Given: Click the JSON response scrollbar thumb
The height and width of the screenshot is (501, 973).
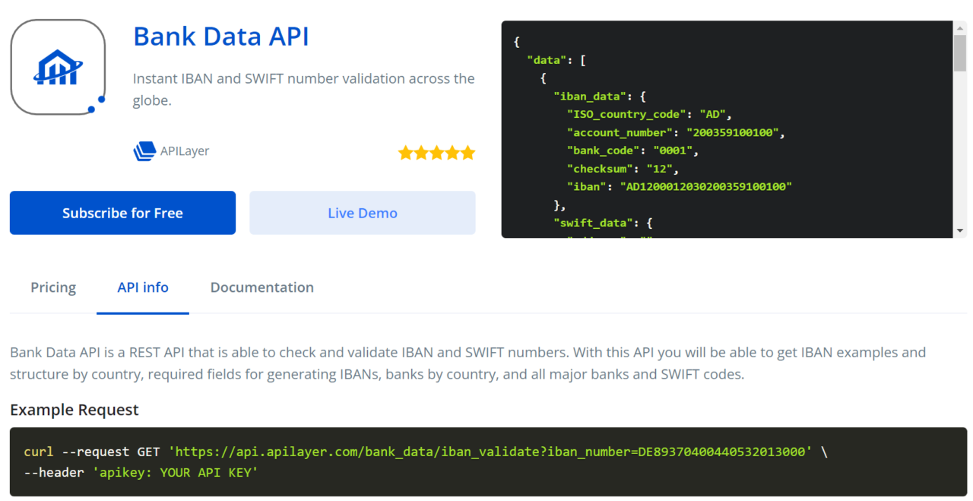Looking at the screenshot, I should pyautogui.click(x=959, y=52).
